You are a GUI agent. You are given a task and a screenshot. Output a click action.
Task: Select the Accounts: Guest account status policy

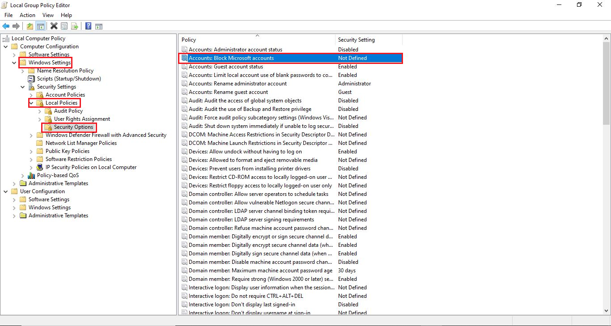[x=225, y=67]
